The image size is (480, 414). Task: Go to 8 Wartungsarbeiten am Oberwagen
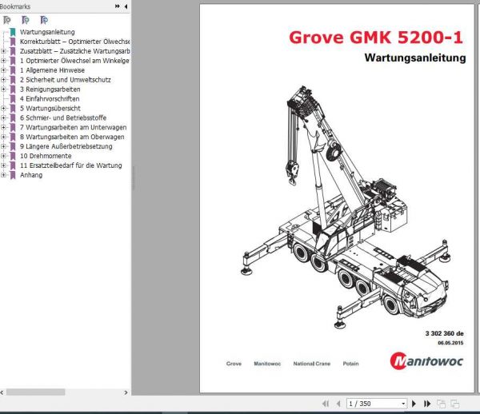click(72, 137)
